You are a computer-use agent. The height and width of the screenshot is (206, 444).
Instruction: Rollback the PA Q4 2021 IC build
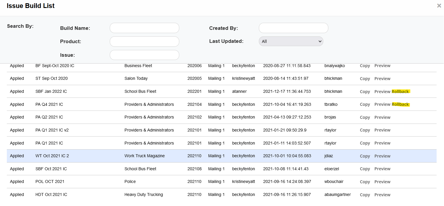pyautogui.click(x=400, y=104)
